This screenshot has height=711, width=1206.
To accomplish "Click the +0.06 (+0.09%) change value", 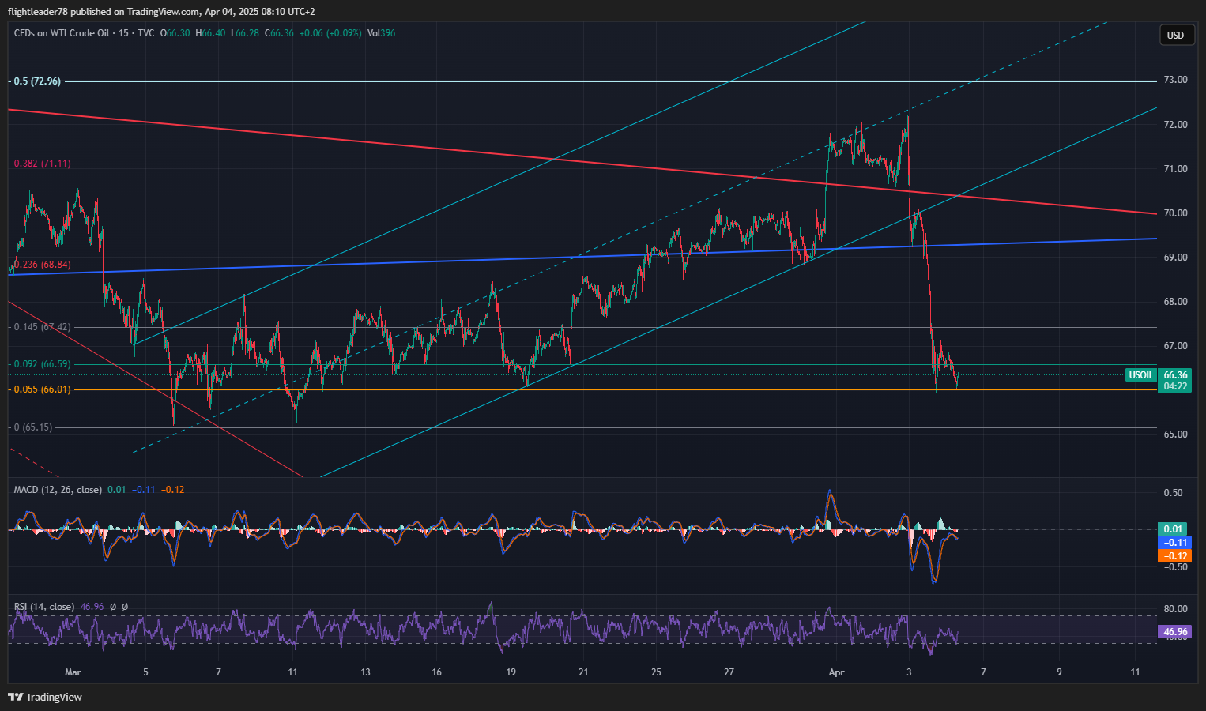I will (330, 33).
